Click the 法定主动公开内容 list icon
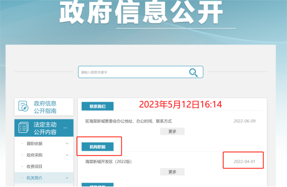This screenshot has width=287, height=187. [23, 127]
